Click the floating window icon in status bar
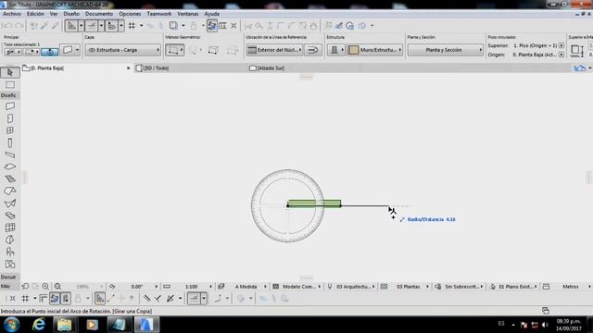 click(x=546, y=311)
